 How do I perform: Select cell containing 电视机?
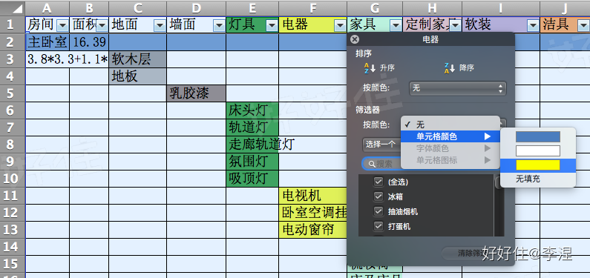pyautogui.click(x=312, y=196)
